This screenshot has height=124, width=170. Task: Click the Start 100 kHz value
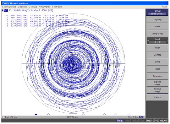pos(11,117)
